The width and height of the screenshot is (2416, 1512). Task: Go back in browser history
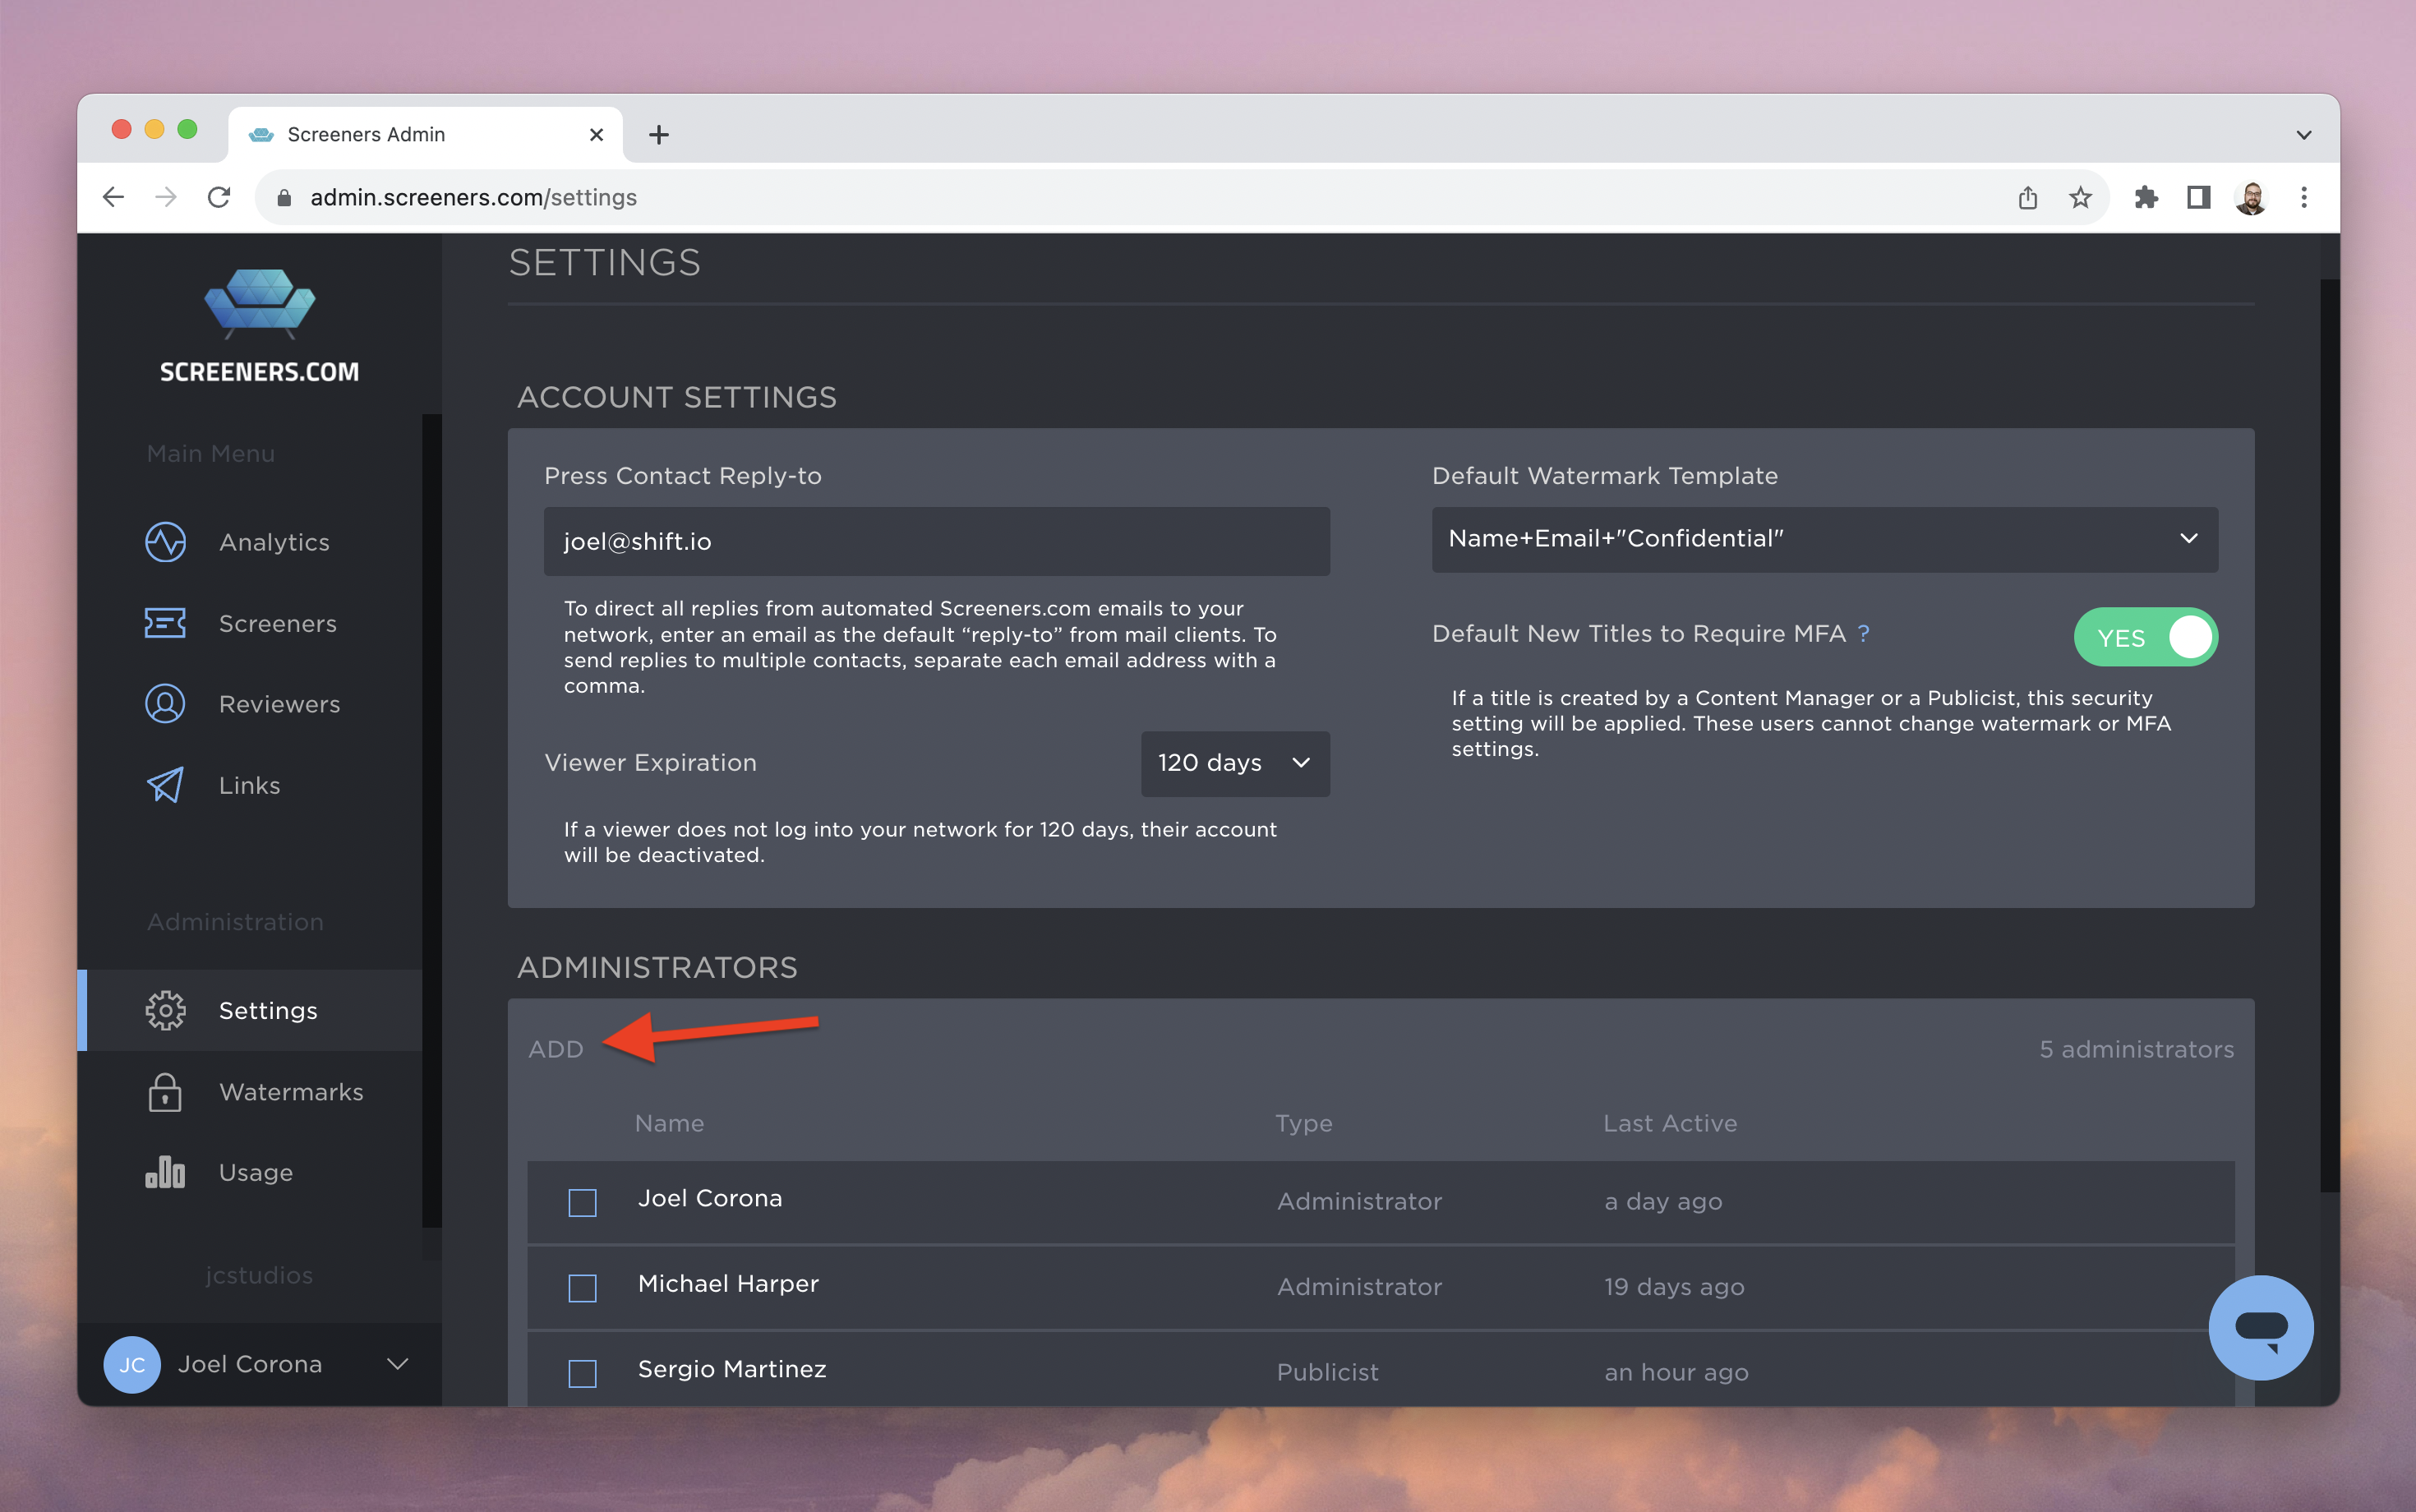(x=114, y=197)
